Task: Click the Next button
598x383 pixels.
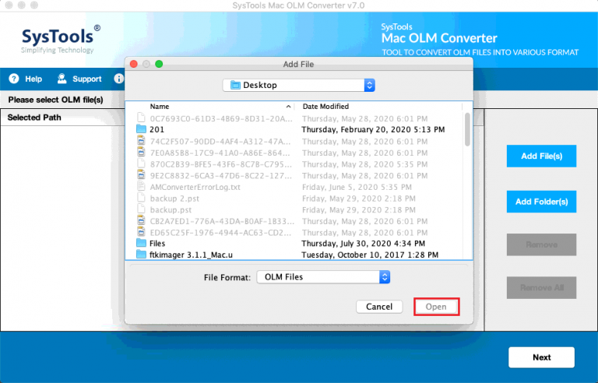Action: coord(541,357)
